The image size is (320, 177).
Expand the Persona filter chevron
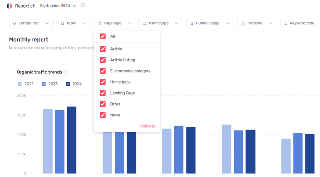(x=271, y=23)
